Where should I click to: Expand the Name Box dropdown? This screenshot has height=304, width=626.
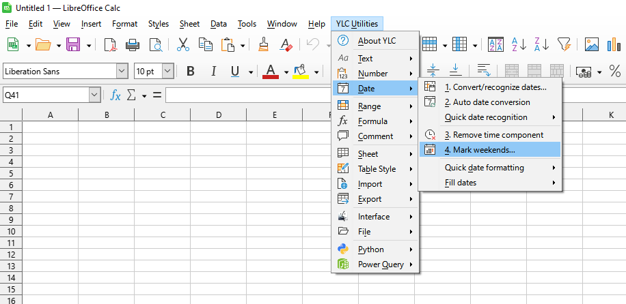point(94,95)
